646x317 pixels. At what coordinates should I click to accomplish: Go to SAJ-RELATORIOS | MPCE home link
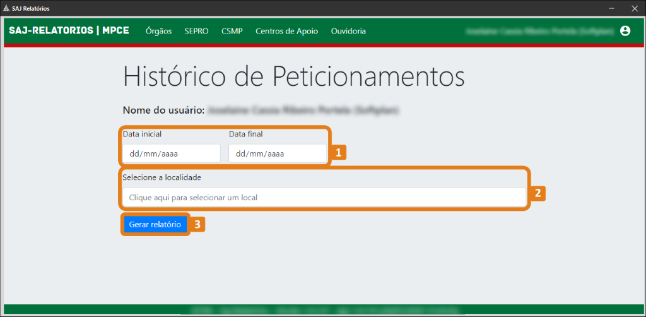point(69,31)
